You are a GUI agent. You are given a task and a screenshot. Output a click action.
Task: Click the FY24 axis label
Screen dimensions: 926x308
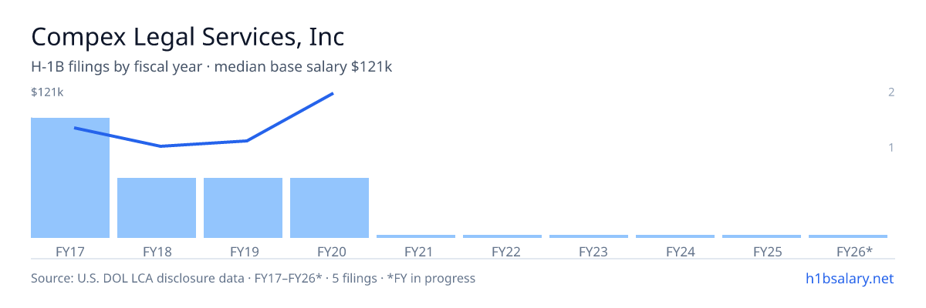click(675, 252)
